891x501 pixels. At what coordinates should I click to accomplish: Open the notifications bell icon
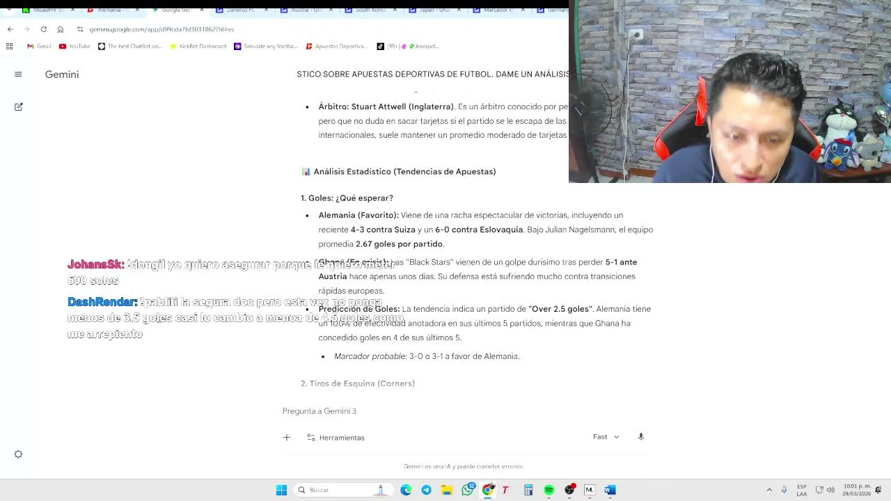pos(878,490)
